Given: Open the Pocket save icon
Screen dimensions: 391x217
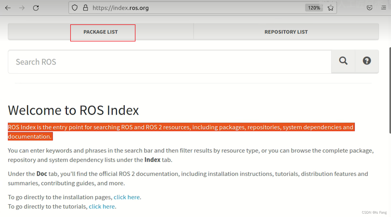Looking at the screenshot, I should click(370, 8).
